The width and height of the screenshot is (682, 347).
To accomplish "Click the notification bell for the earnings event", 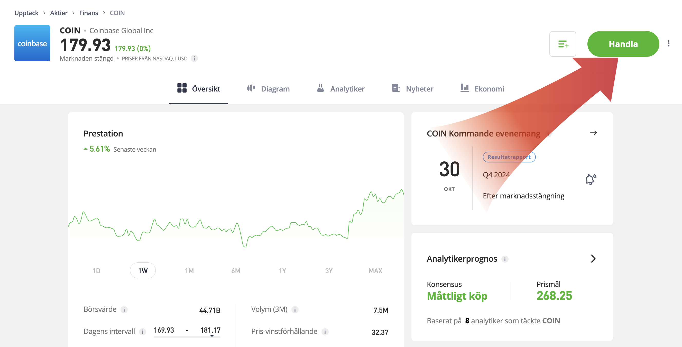I will tap(591, 179).
